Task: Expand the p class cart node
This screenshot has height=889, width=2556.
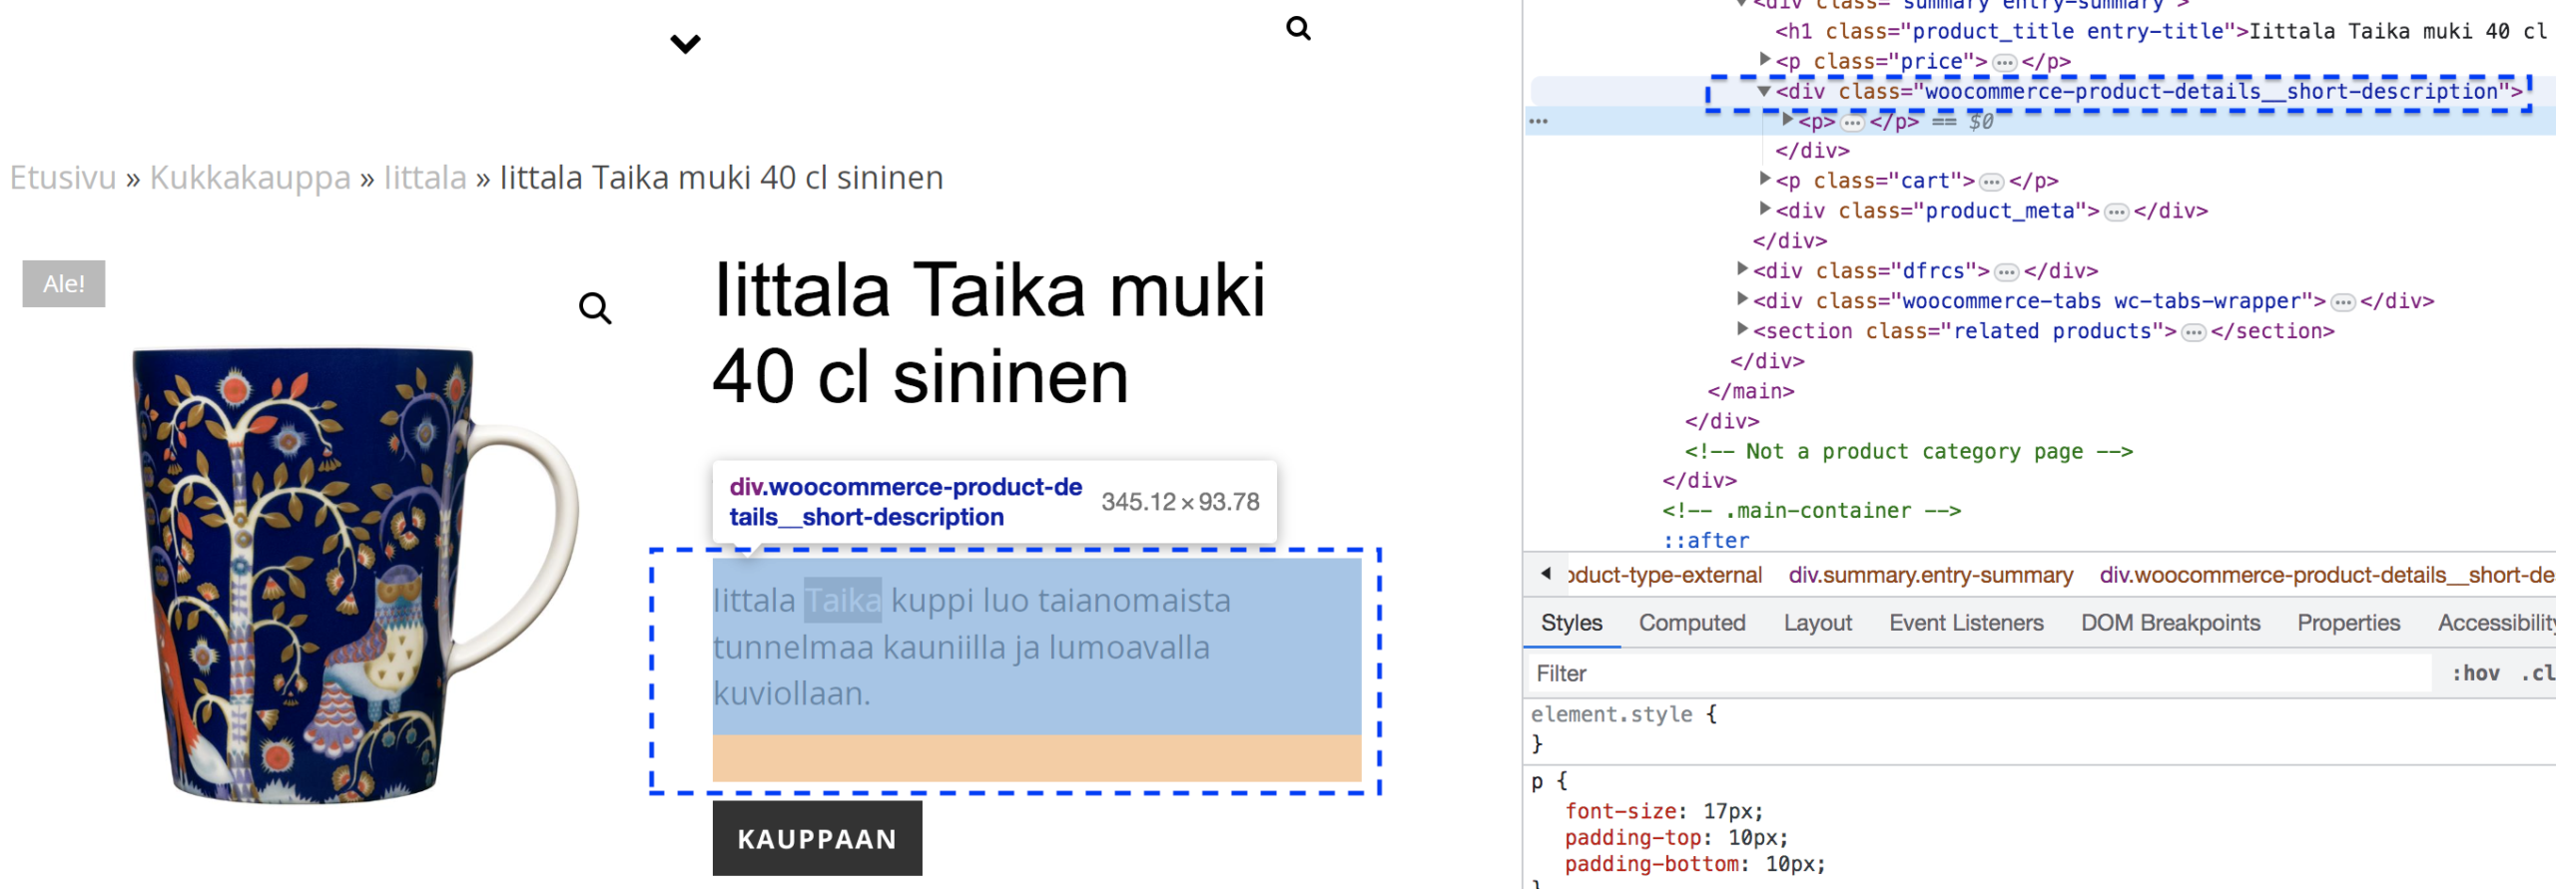Action: coord(1764,180)
